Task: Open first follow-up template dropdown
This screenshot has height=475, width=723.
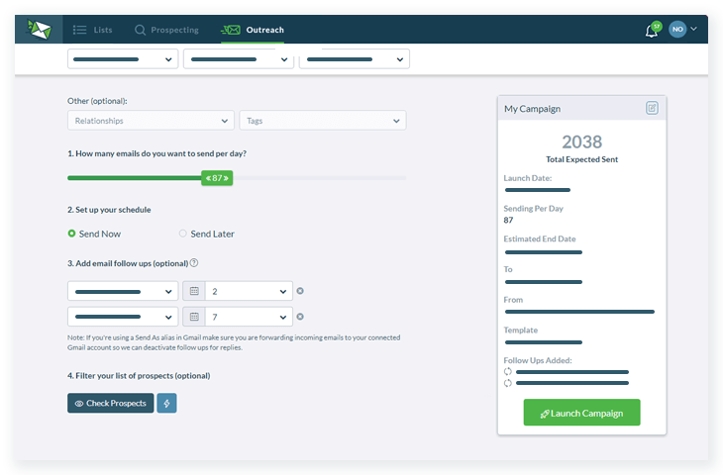Action: click(x=123, y=291)
